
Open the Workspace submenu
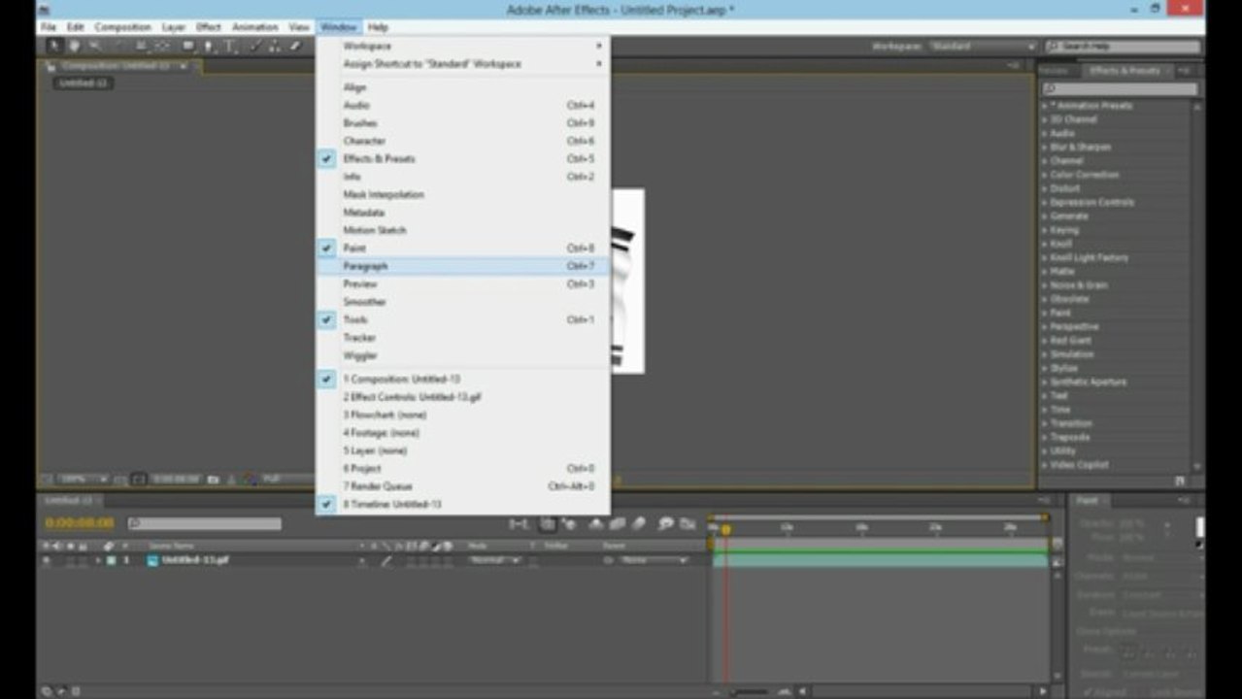462,46
